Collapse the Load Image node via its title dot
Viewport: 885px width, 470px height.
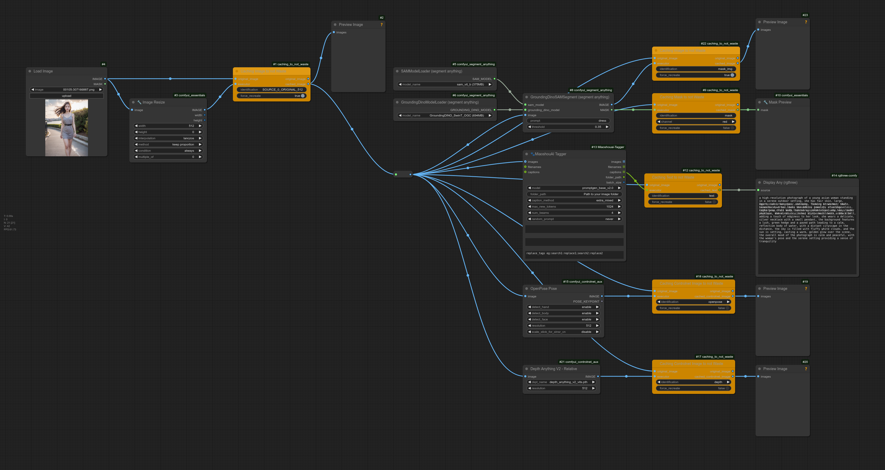coord(30,71)
